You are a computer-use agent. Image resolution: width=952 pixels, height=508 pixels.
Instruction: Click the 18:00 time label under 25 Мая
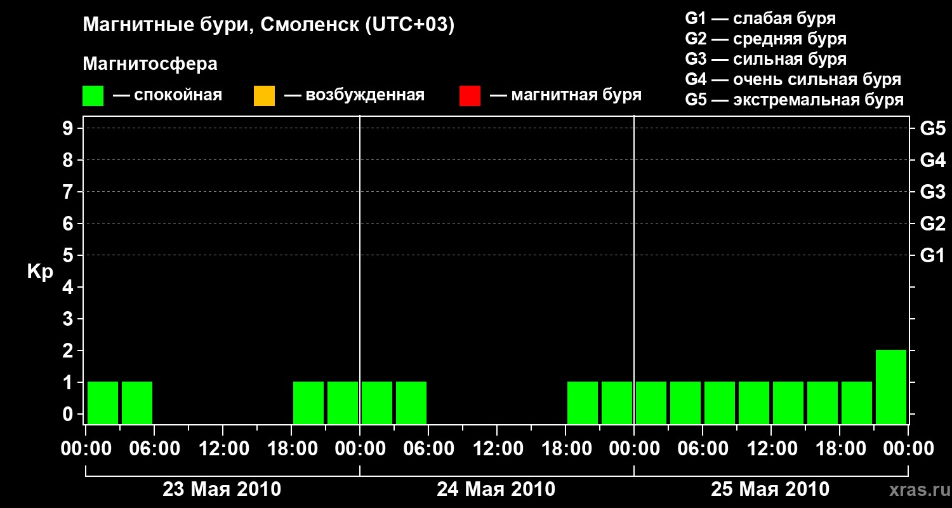pyautogui.click(x=840, y=449)
